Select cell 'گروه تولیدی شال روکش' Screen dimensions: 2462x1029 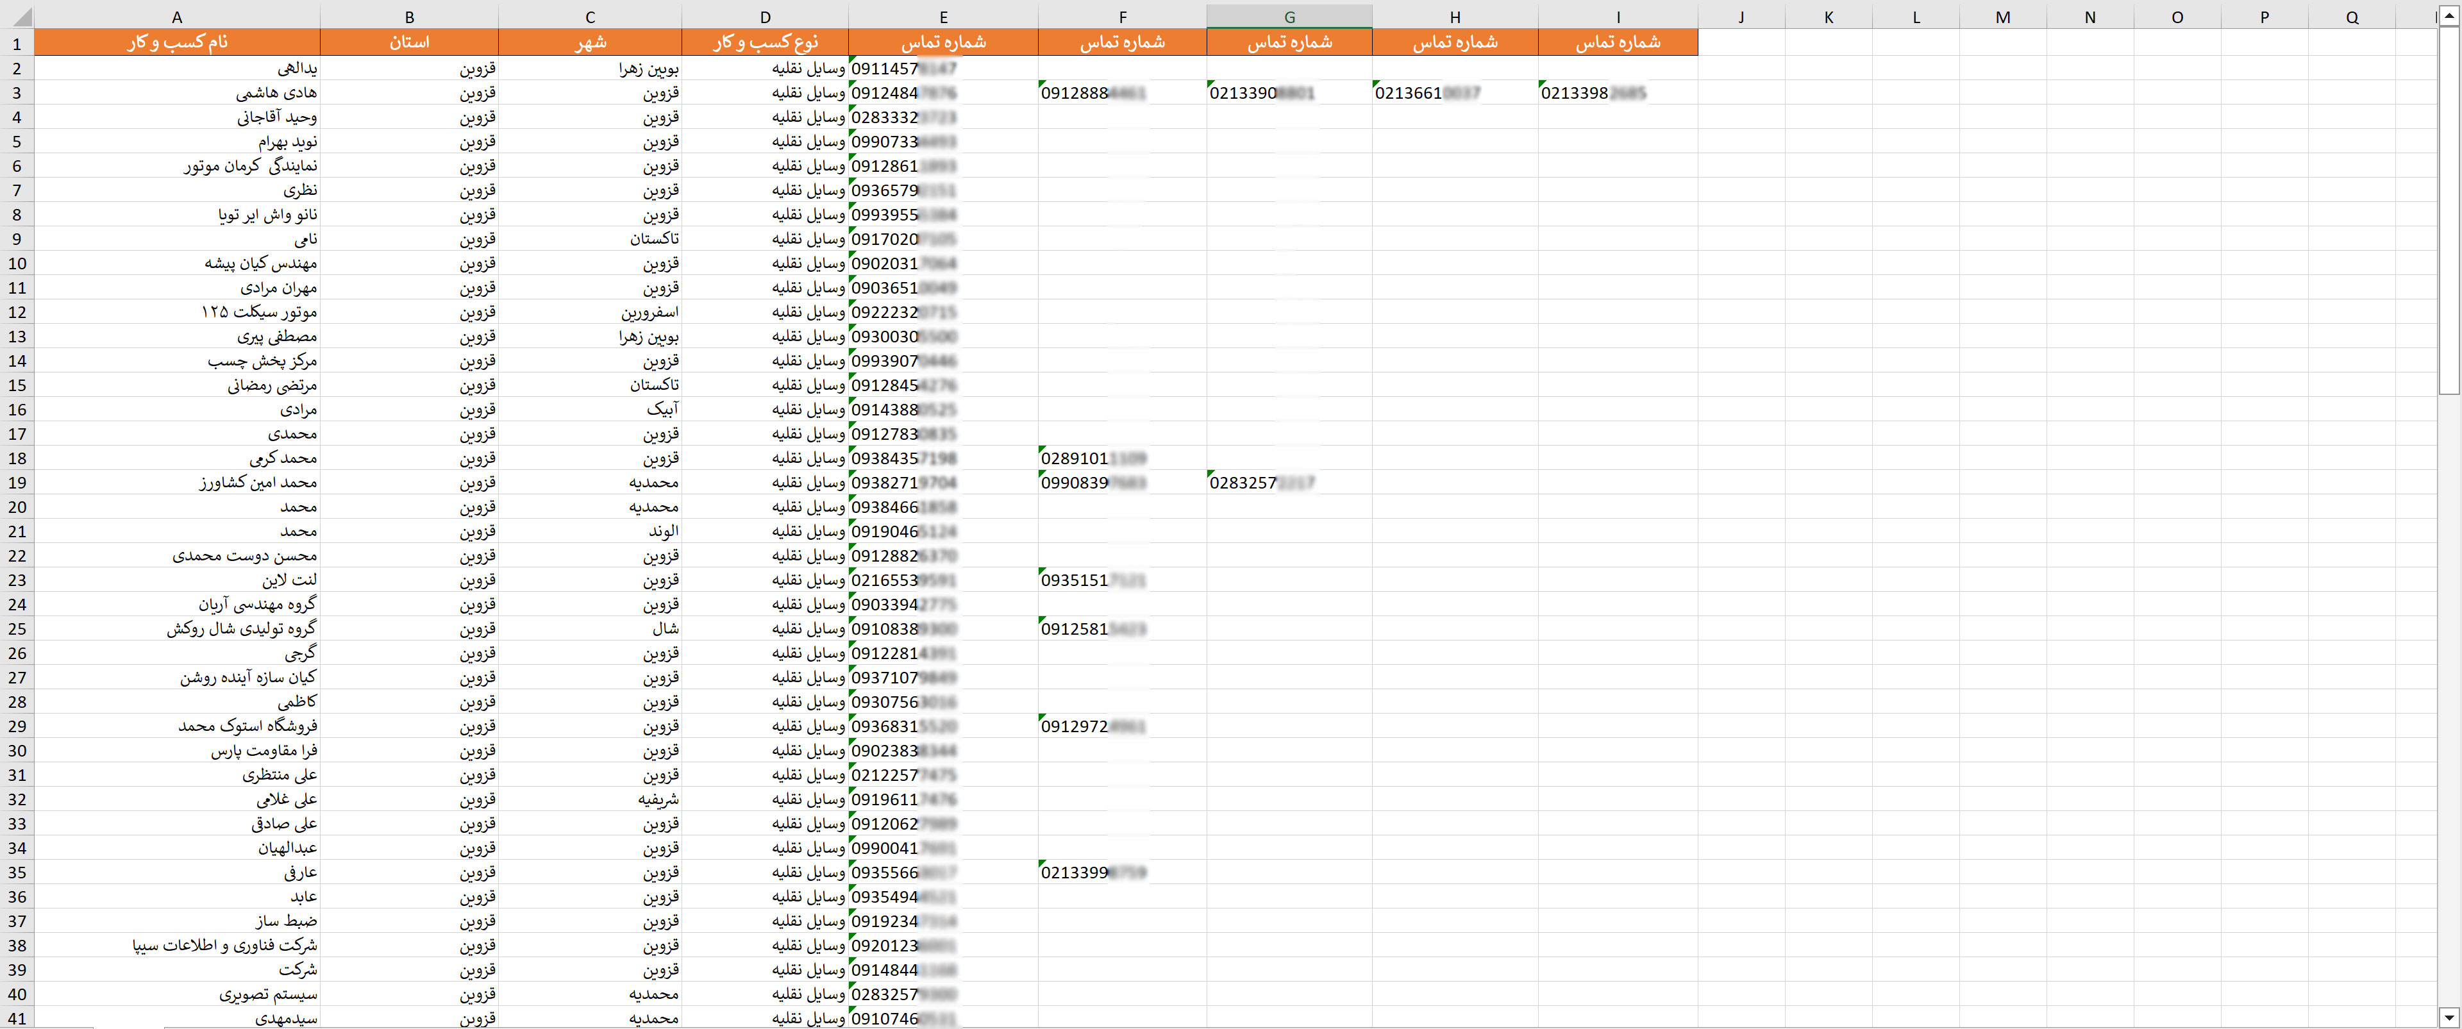(x=177, y=629)
